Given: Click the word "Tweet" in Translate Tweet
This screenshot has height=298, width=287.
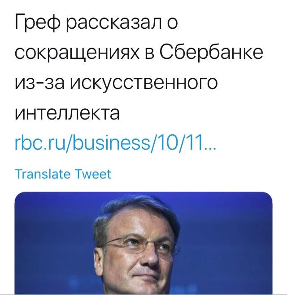Looking at the screenshot, I should tap(92, 174).
